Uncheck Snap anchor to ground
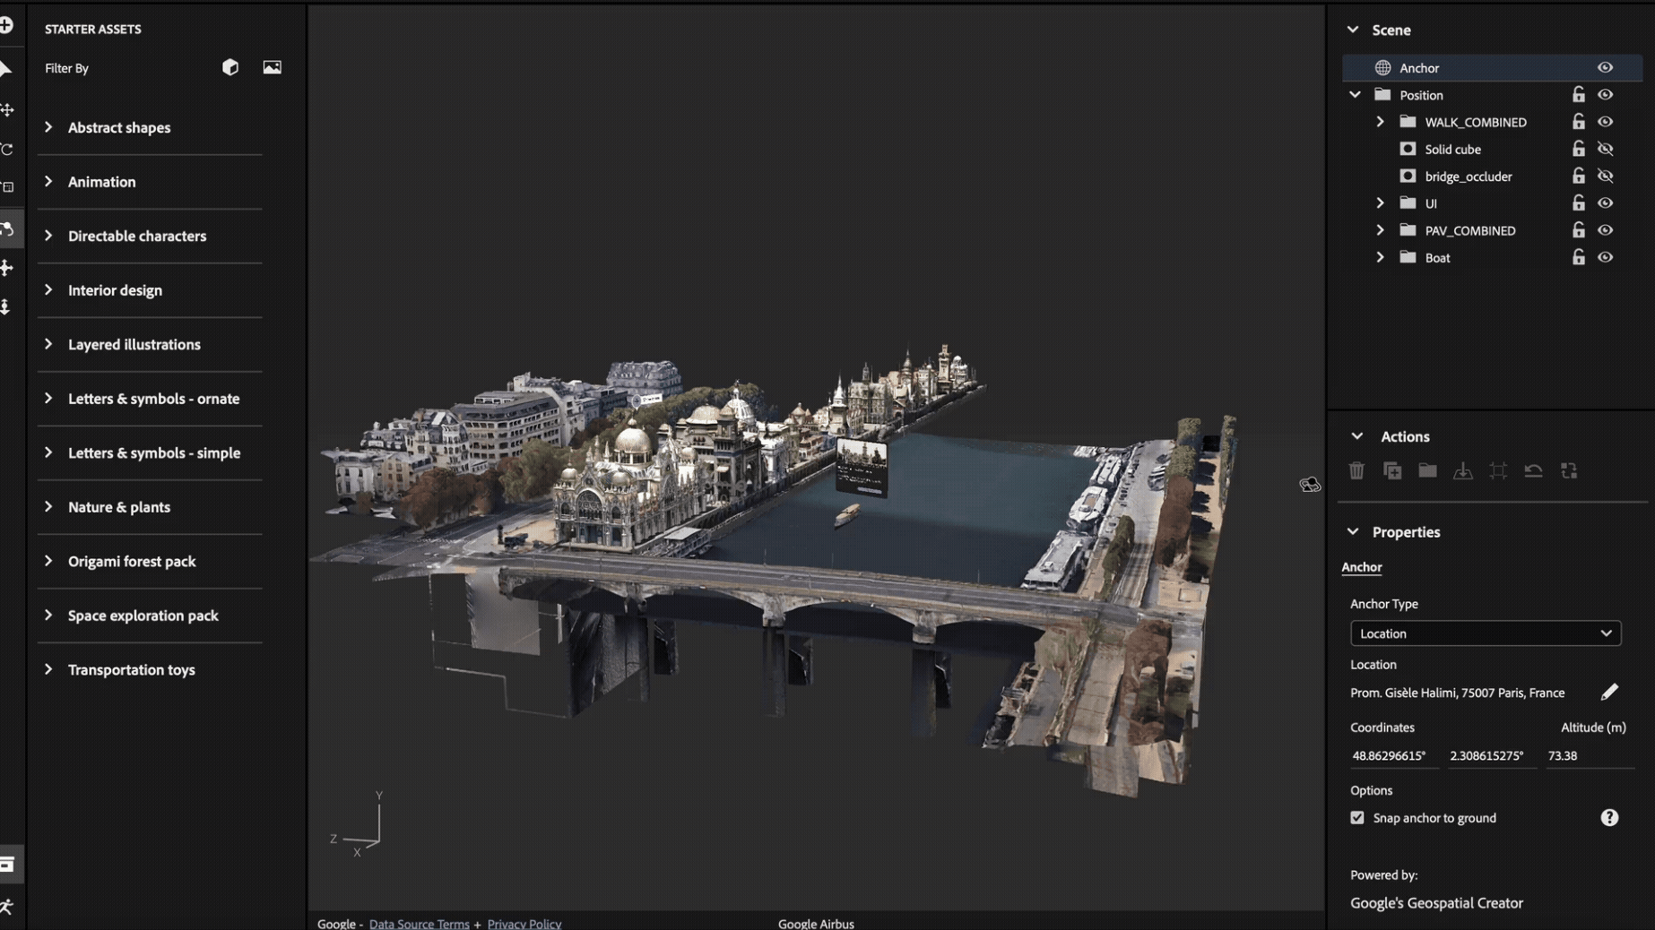This screenshot has height=930, width=1655. [x=1357, y=817]
